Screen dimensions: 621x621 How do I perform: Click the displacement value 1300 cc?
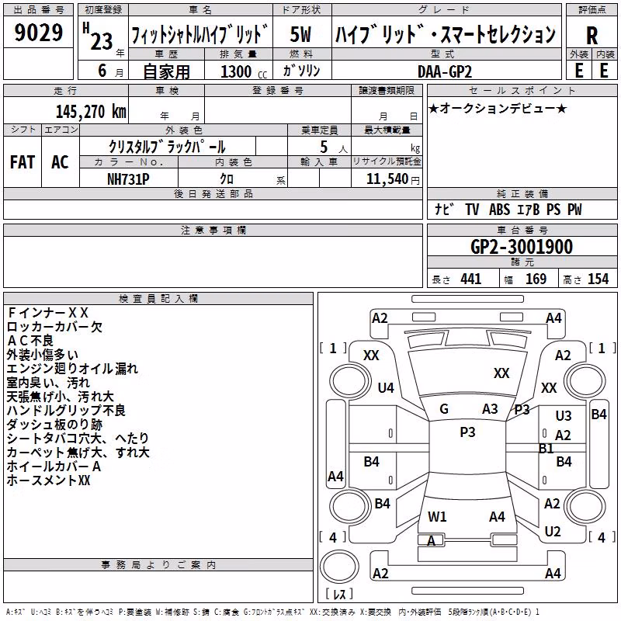(244, 71)
